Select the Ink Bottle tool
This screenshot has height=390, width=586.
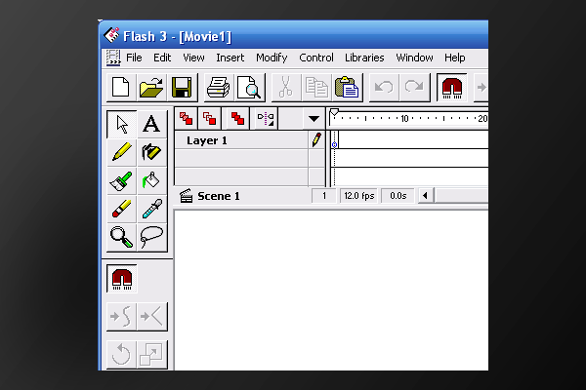tap(151, 152)
